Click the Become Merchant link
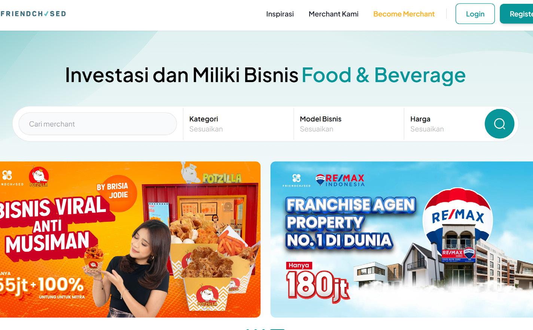The height and width of the screenshot is (330, 533). click(x=404, y=14)
